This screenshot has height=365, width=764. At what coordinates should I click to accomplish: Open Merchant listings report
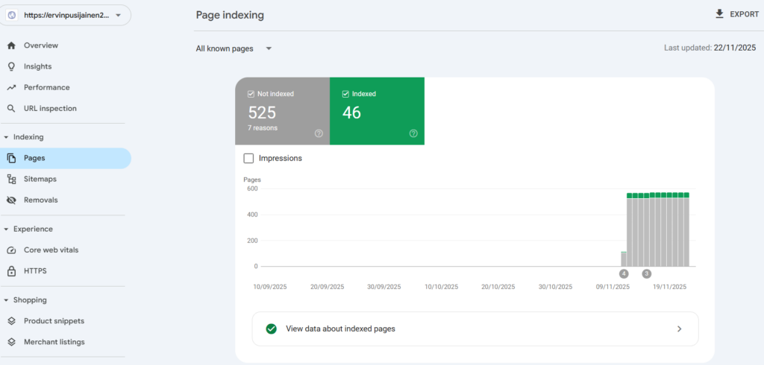pyautogui.click(x=54, y=342)
